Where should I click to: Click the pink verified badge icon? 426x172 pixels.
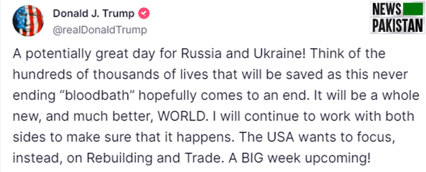(x=144, y=13)
